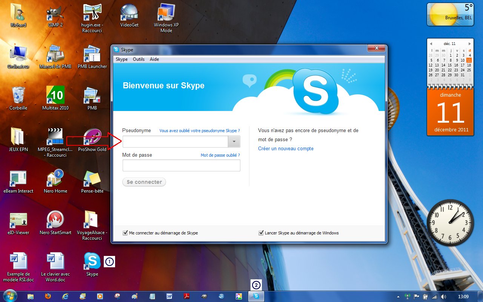Image resolution: width=483 pixels, height=302 pixels.
Task: Open the Aide menu
Action: click(x=154, y=59)
